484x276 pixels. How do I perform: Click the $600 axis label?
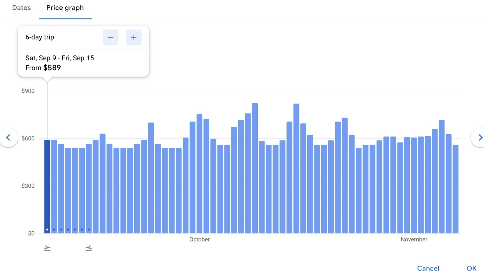(x=28, y=138)
